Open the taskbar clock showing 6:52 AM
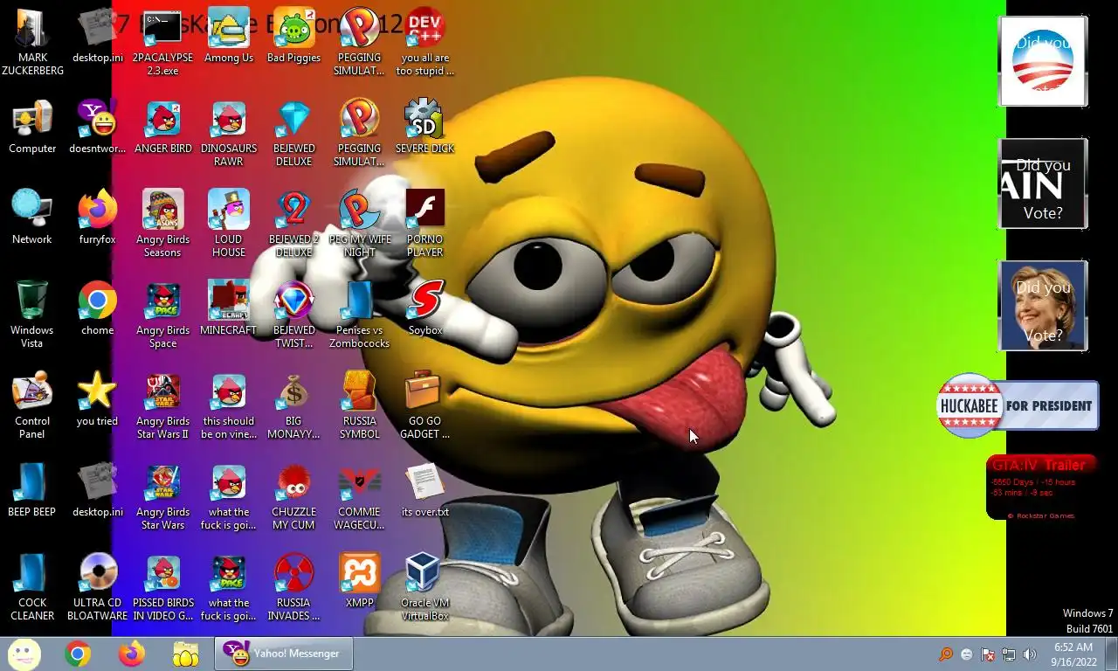The image size is (1118, 671). click(1073, 654)
